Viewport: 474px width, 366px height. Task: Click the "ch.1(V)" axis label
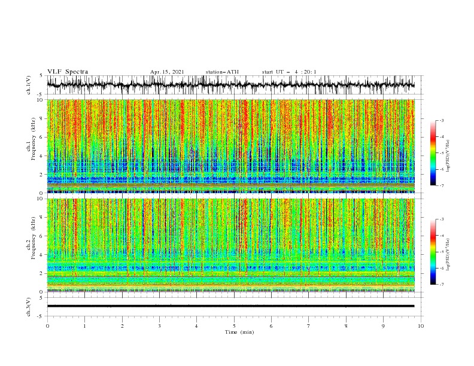[x=29, y=85]
